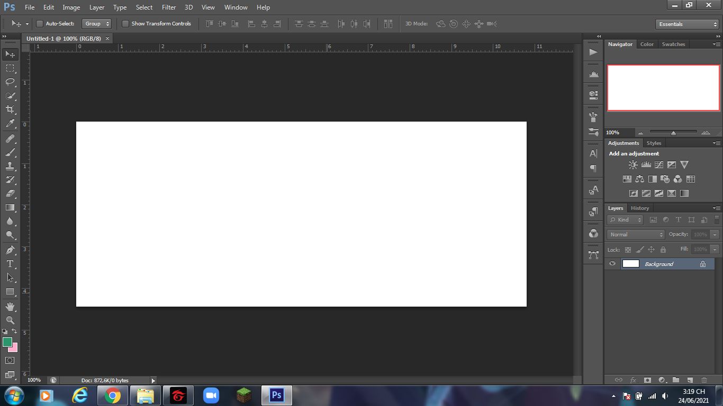Image resolution: width=723 pixels, height=406 pixels.
Task: Enable Show Transform Controls checkbox
Action: pos(125,24)
